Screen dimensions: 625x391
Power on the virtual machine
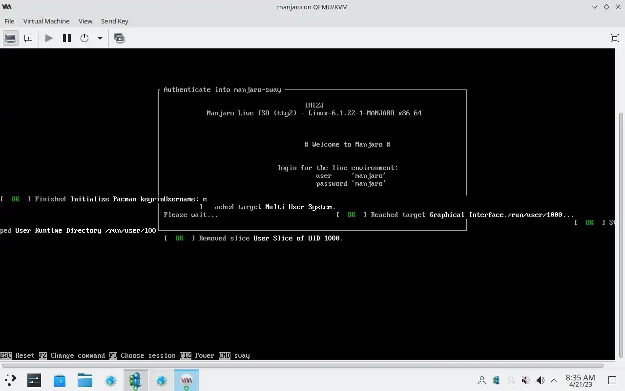49,38
